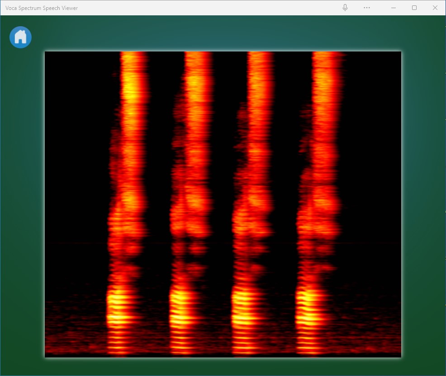Viewport: 446px width, 376px height.
Task: Close the Voca Spectrum Speech Viewer window
Action: 435,8
